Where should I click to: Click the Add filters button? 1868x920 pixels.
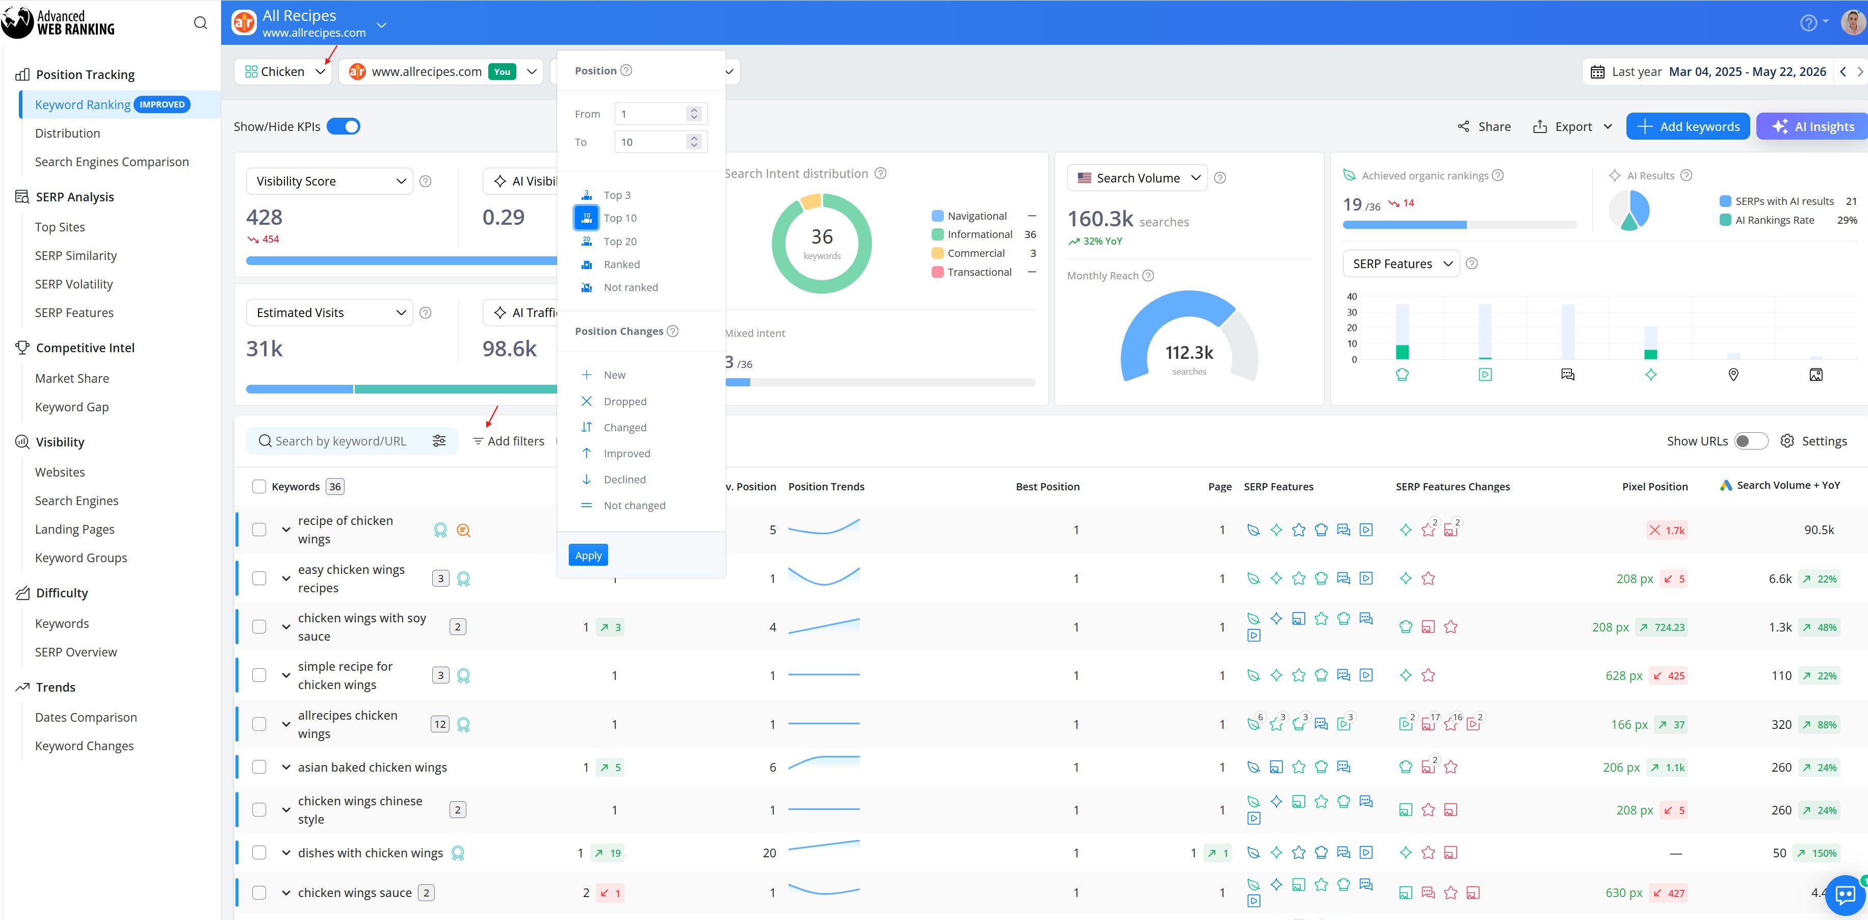coord(508,441)
